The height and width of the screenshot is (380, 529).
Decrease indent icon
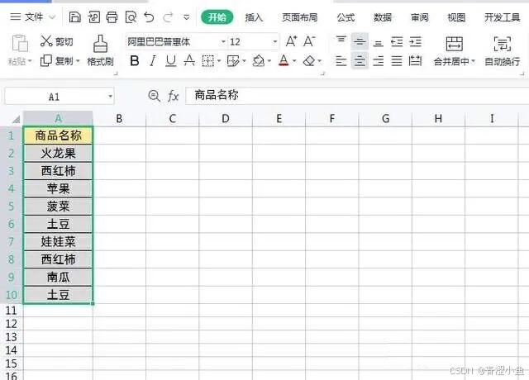pos(397,42)
